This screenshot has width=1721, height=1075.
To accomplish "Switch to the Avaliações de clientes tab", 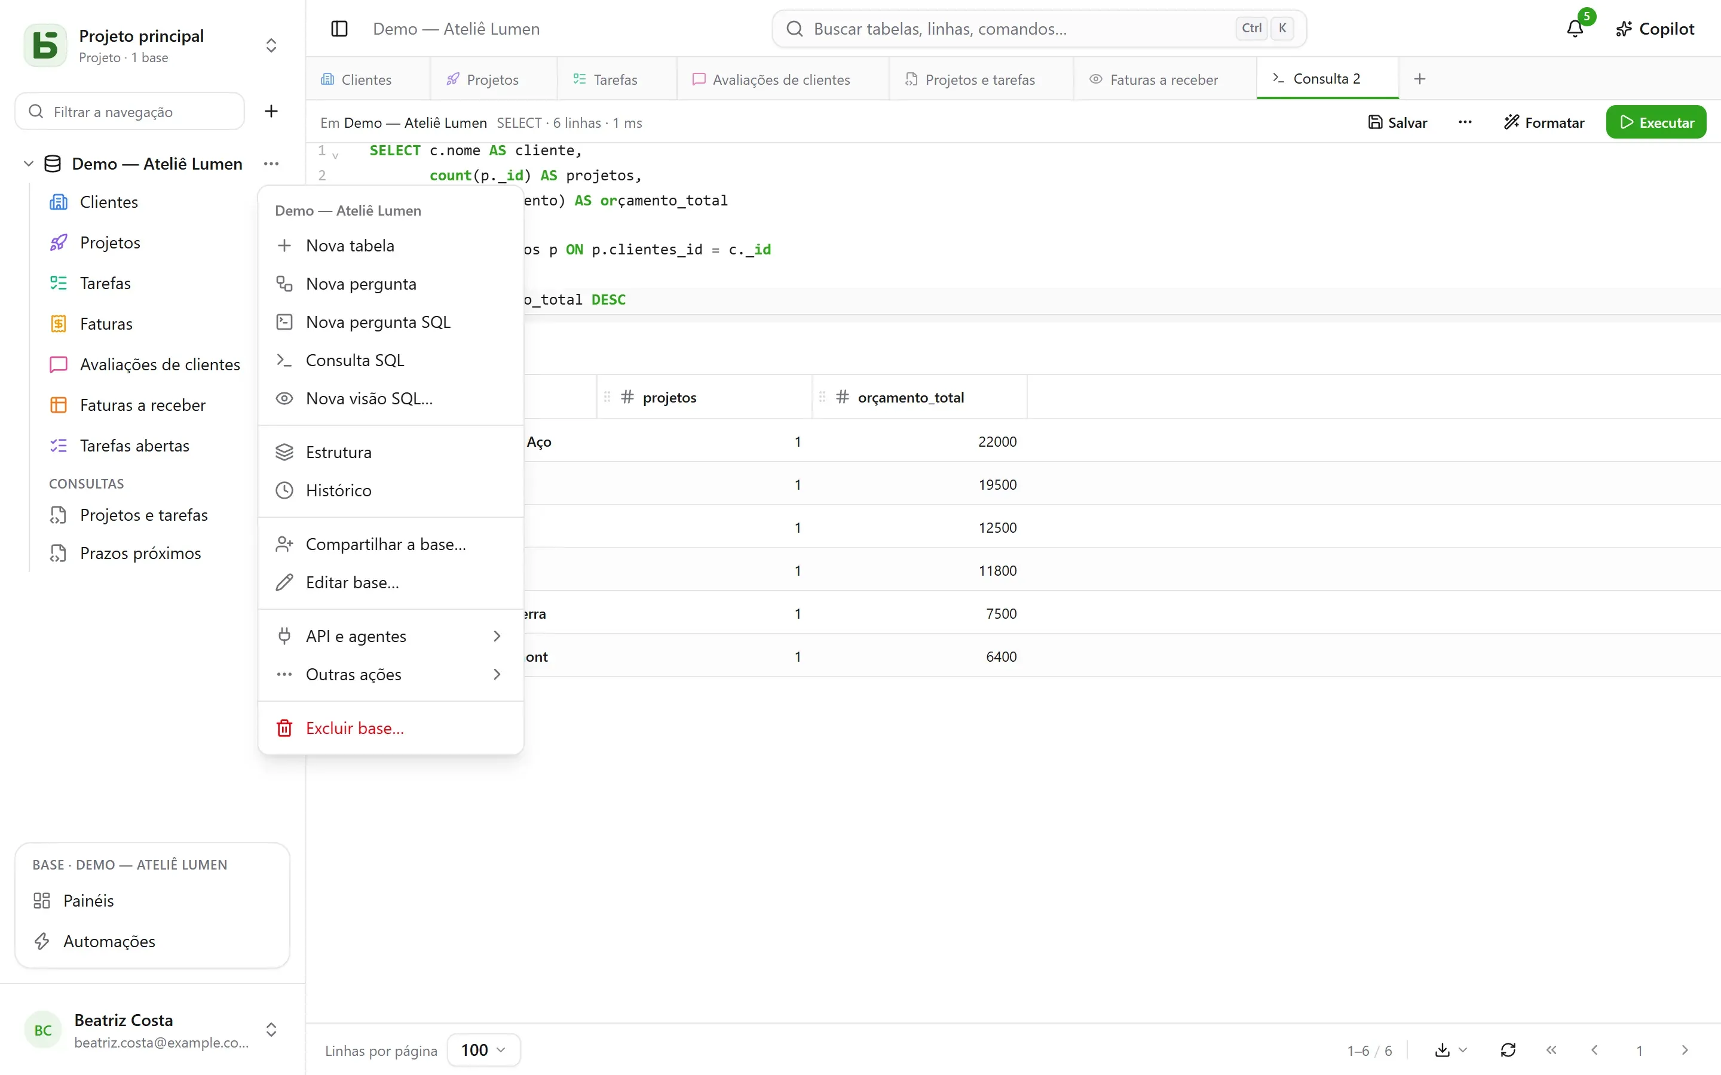I will click(x=782, y=79).
